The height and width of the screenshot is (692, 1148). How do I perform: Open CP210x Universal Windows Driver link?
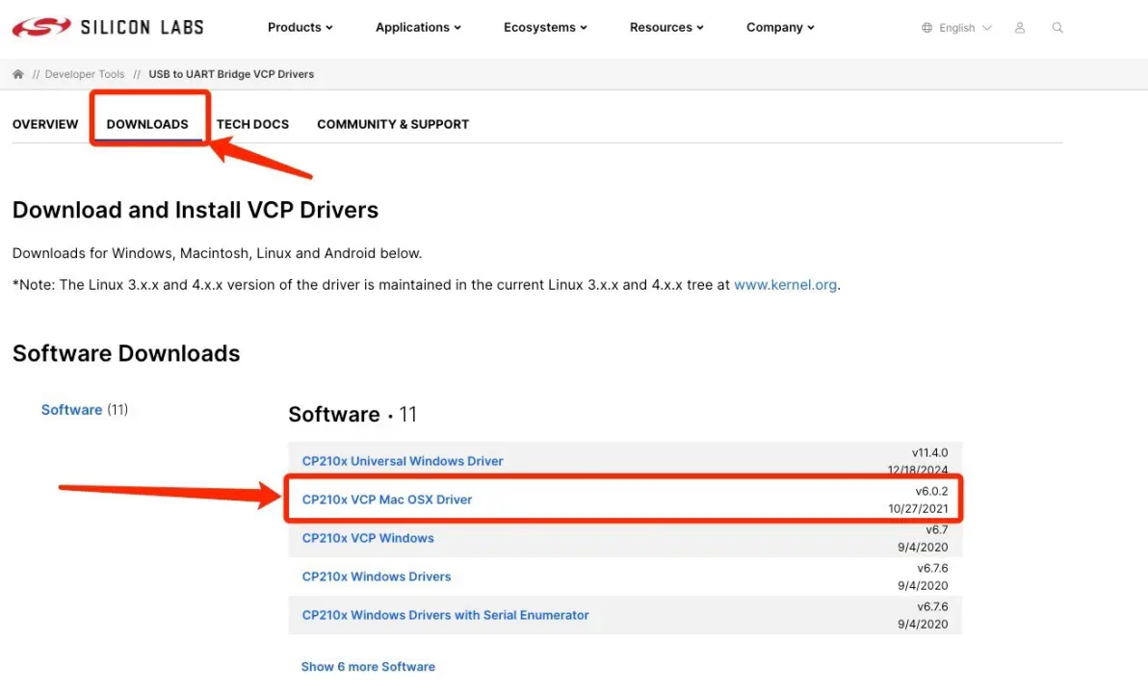pos(403,461)
